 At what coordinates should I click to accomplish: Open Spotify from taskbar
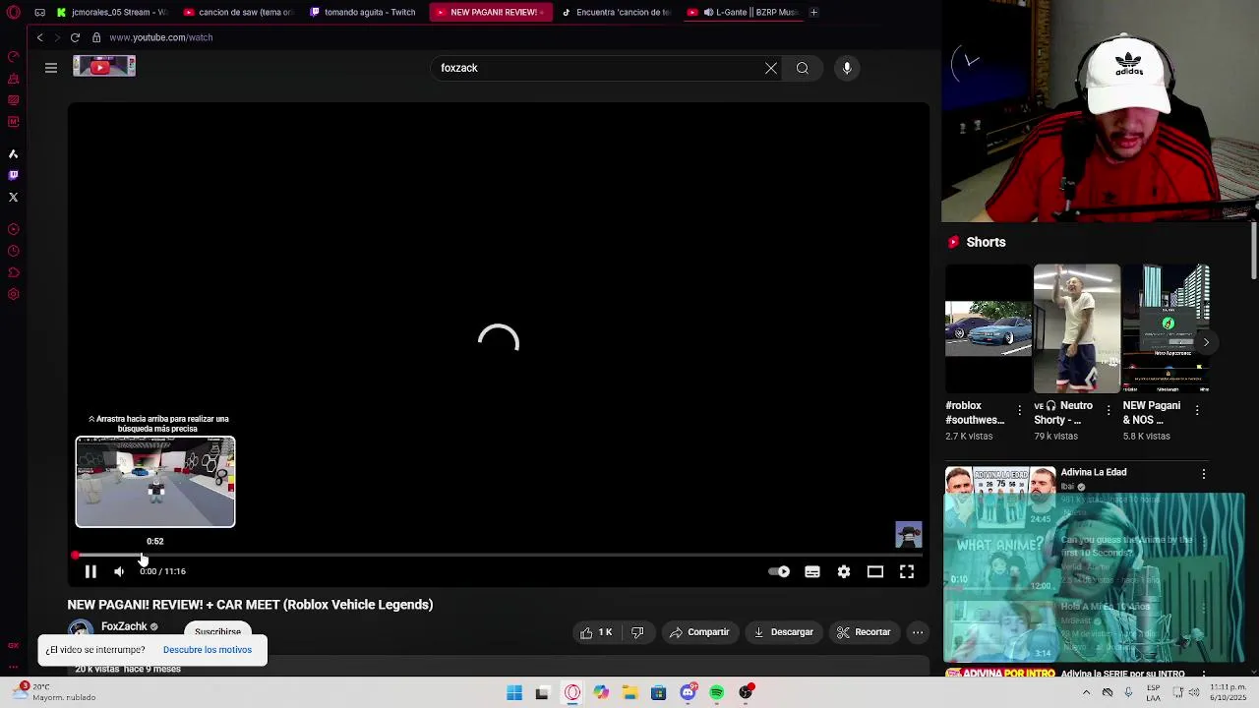tap(717, 693)
